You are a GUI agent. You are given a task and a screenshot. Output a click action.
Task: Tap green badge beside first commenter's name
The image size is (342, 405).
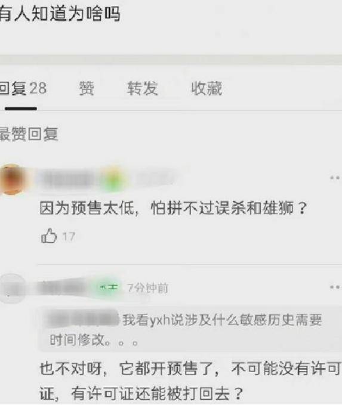tap(113, 180)
